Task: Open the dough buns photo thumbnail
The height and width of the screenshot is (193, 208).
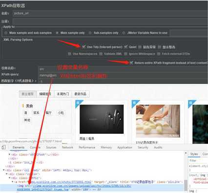Action: pos(158,121)
